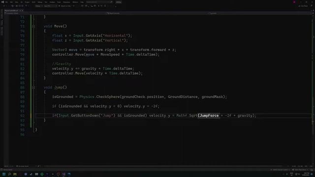The height and width of the screenshot is (177, 315).
Task: Click the Visual Studio logo icon
Action: (2, 2)
